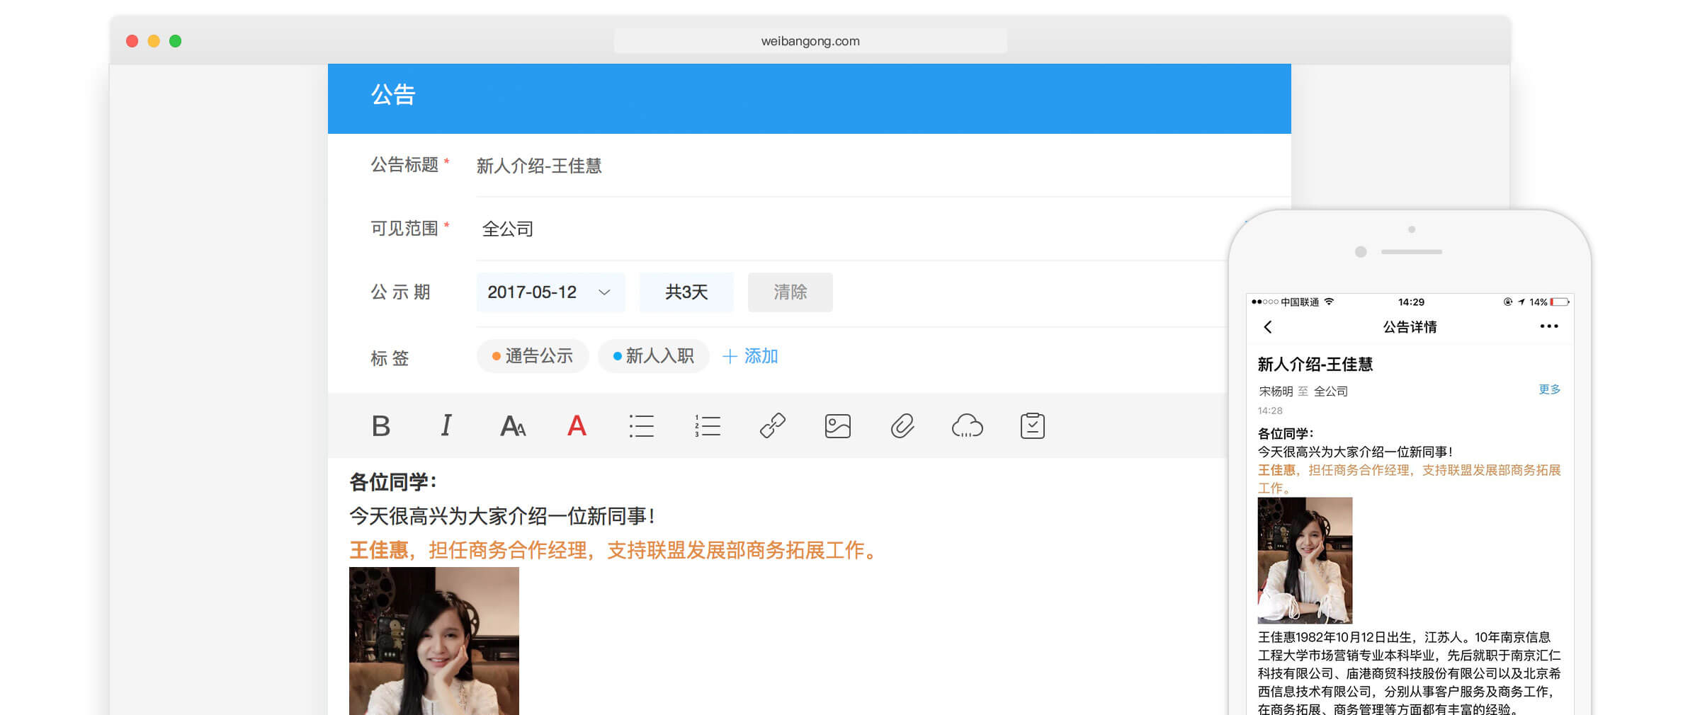Viewport: 1700px width, 715px height.
Task: Click the 公告 header title
Action: (x=393, y=95)
